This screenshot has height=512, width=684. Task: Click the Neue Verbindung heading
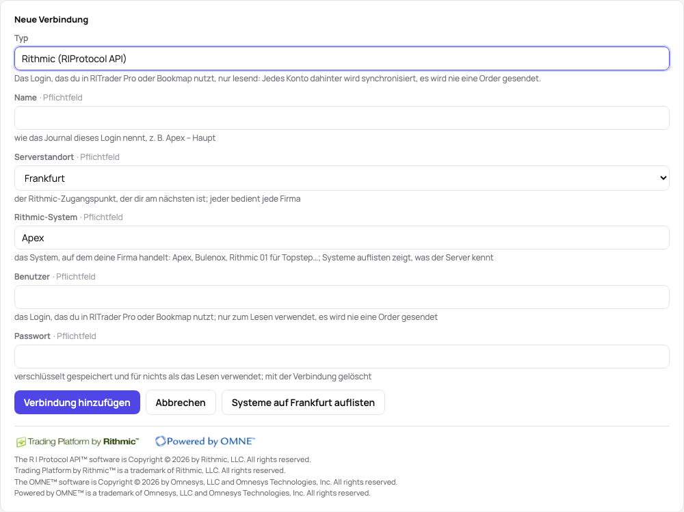click(51, 20)
